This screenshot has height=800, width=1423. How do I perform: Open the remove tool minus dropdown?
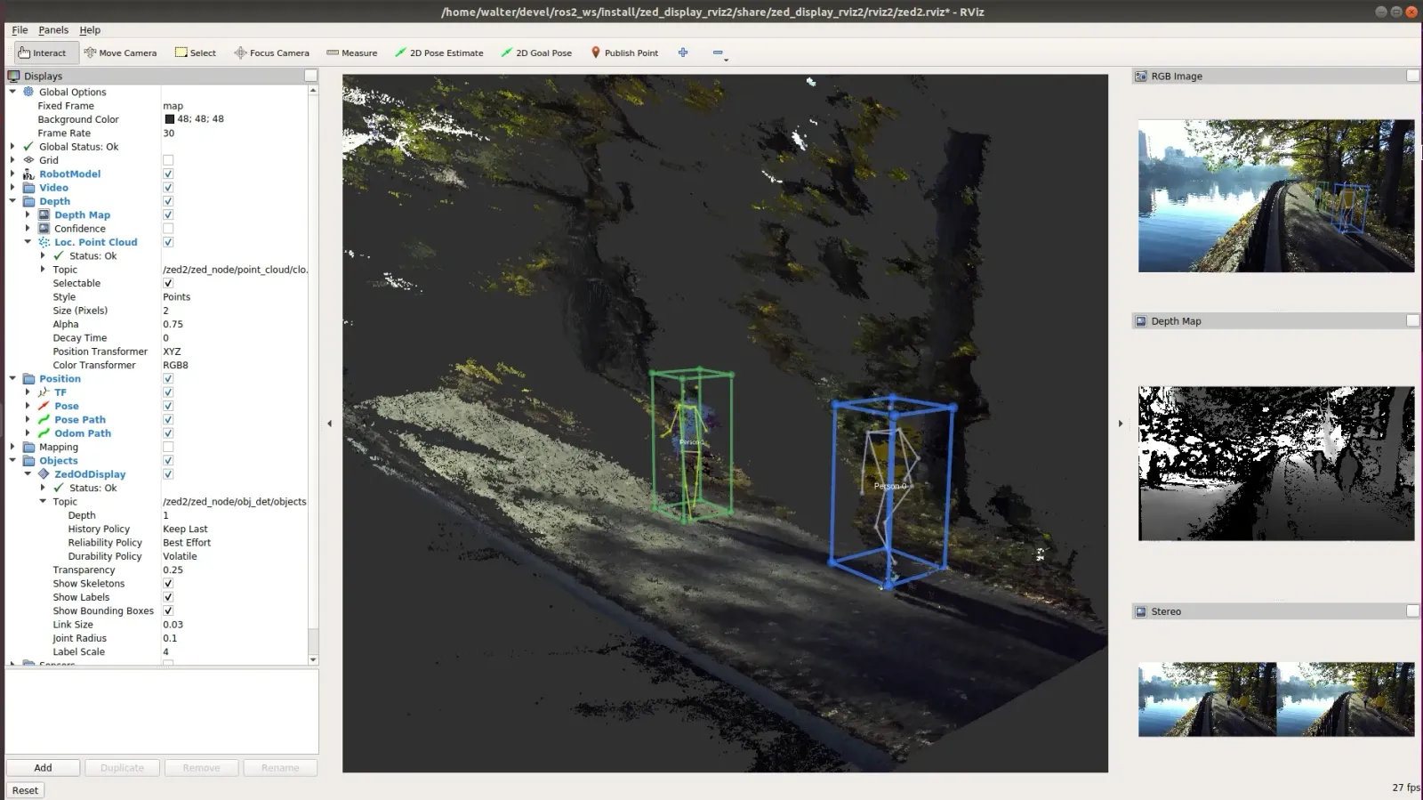point(720,53)
